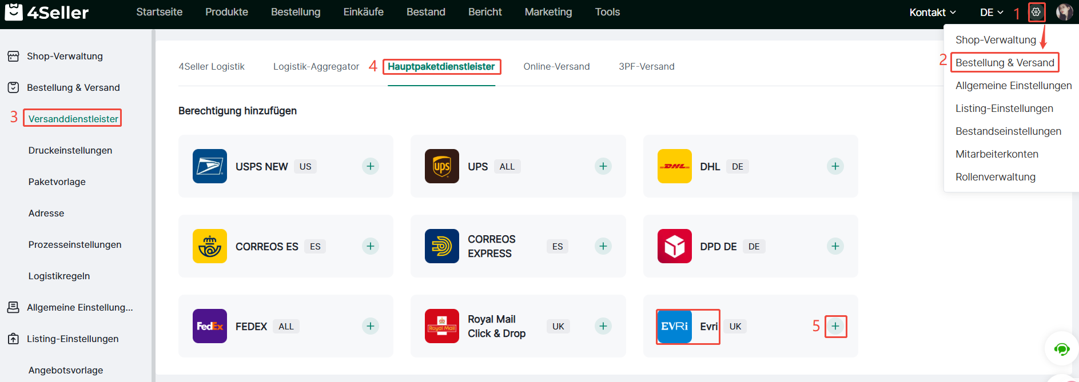Add Evri authorization with plus icon

[x=835, y=326]
